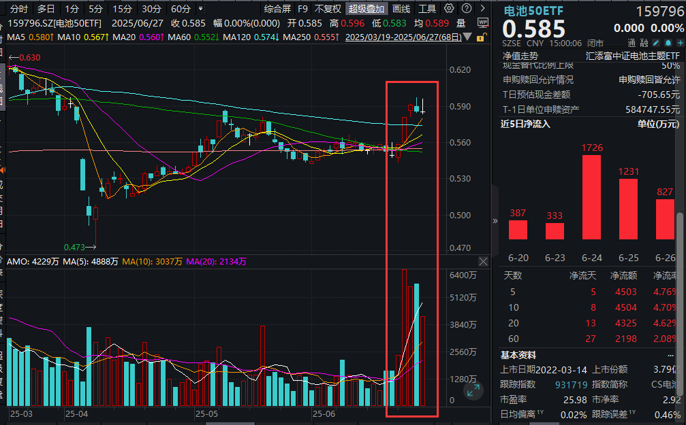Click the 市盈率 25.98 value
686x425 pixels.
coord(576,400)
